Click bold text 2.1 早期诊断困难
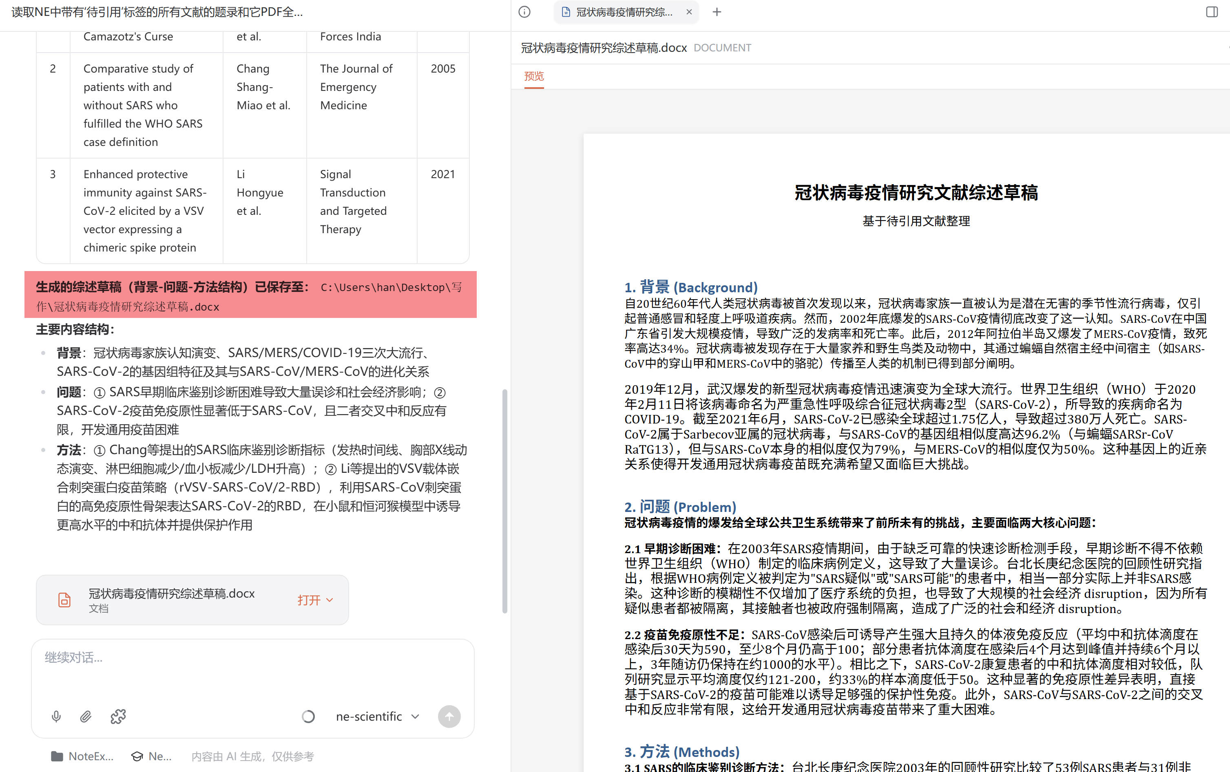 (672, 548)
